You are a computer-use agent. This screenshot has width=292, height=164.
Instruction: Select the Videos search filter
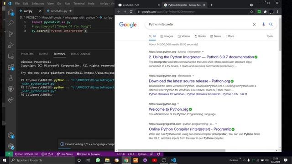click(183, 36)
